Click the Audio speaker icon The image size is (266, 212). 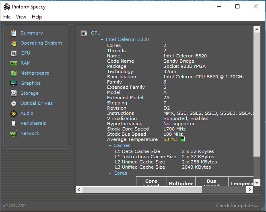tap(14, 114)
